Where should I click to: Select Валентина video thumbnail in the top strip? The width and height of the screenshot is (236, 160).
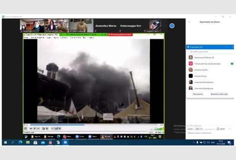pos(31,26)
